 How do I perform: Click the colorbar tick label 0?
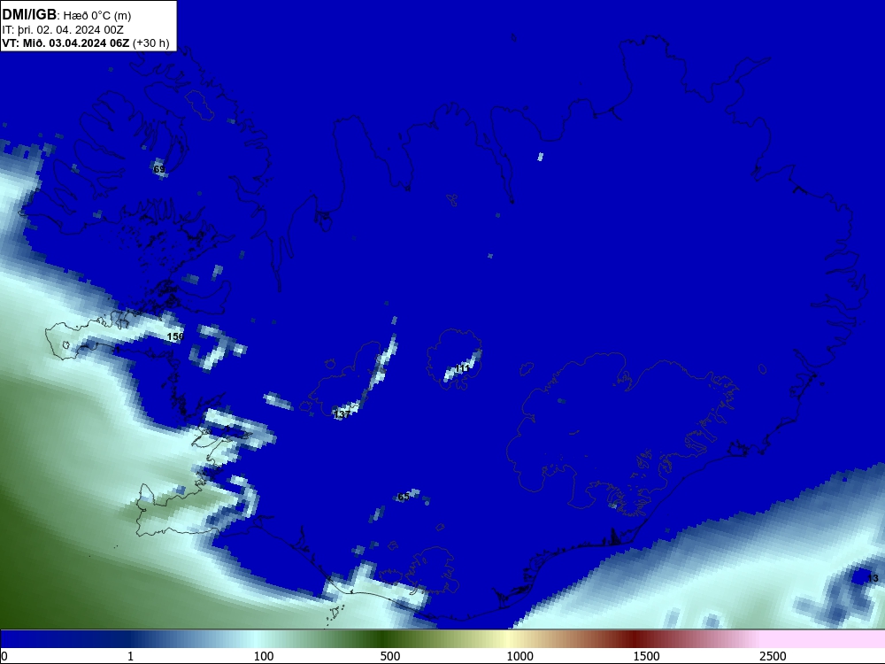click(4, 656)
